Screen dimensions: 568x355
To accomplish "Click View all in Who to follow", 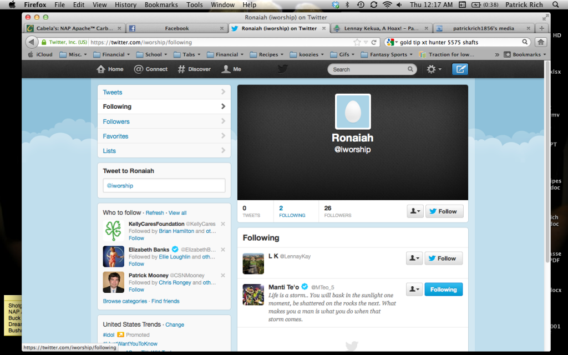I will [x=177, y=212].
